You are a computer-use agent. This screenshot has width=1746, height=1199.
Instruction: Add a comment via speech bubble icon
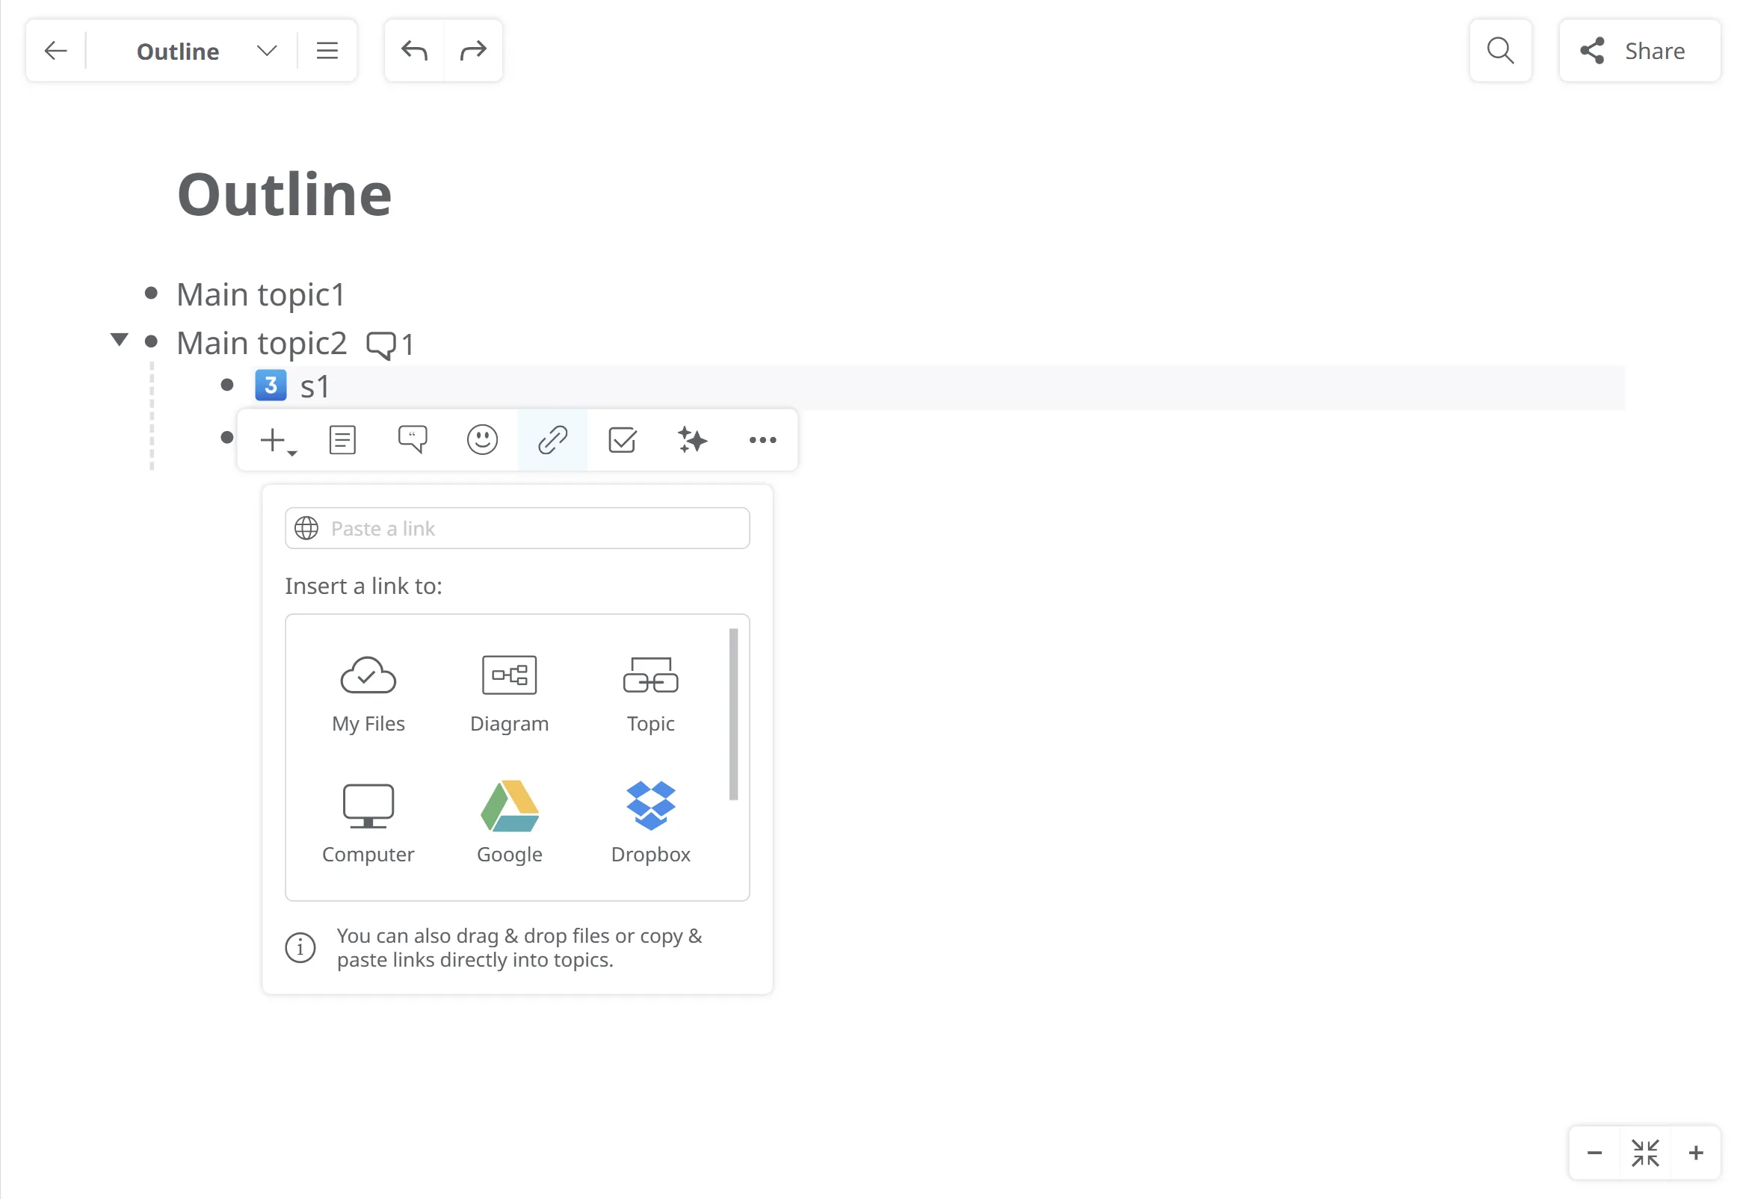412,440
